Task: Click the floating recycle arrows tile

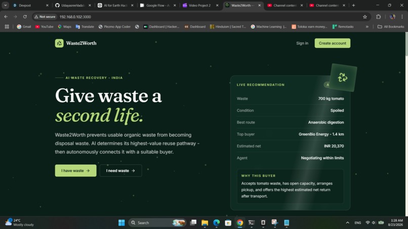Action: click(x=343, y=77)
